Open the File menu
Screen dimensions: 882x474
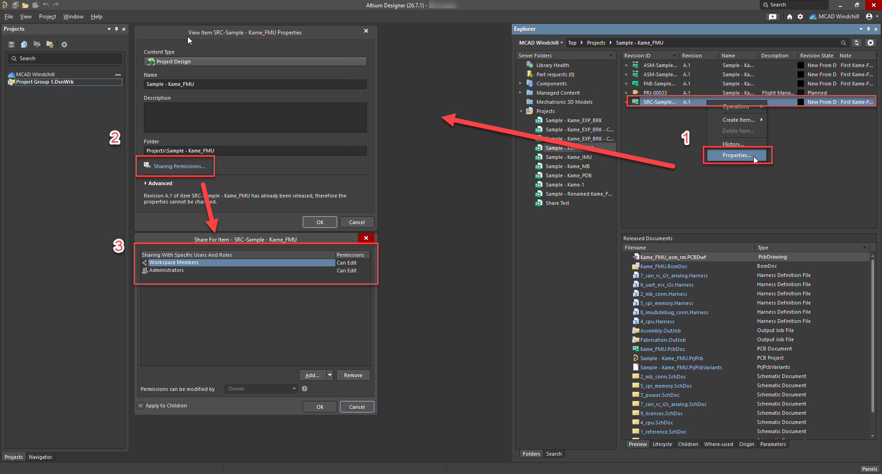click(9, 17)
